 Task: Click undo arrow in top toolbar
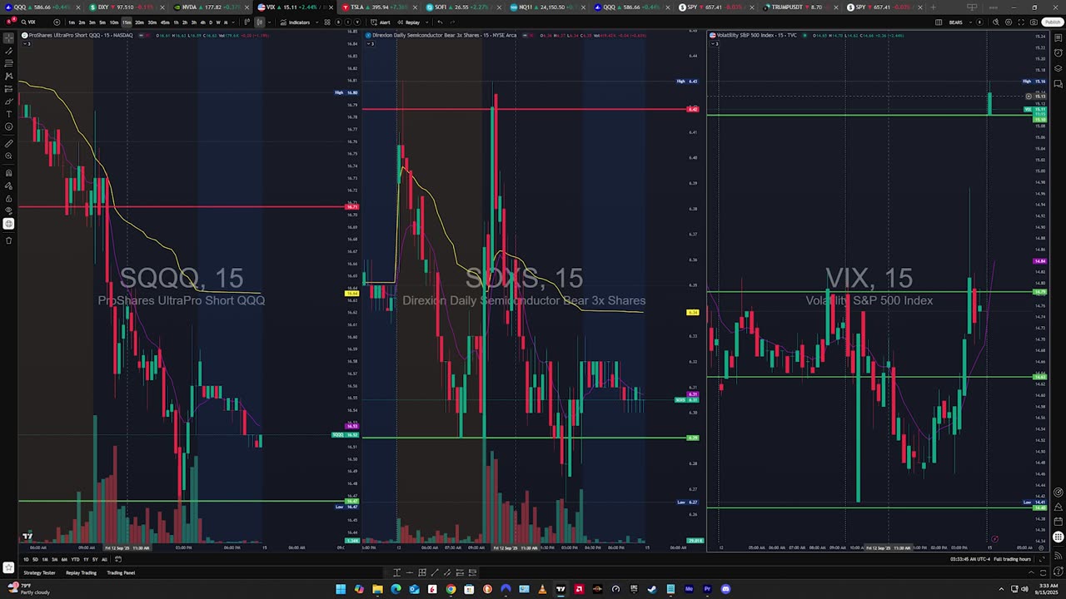[438, 22]
